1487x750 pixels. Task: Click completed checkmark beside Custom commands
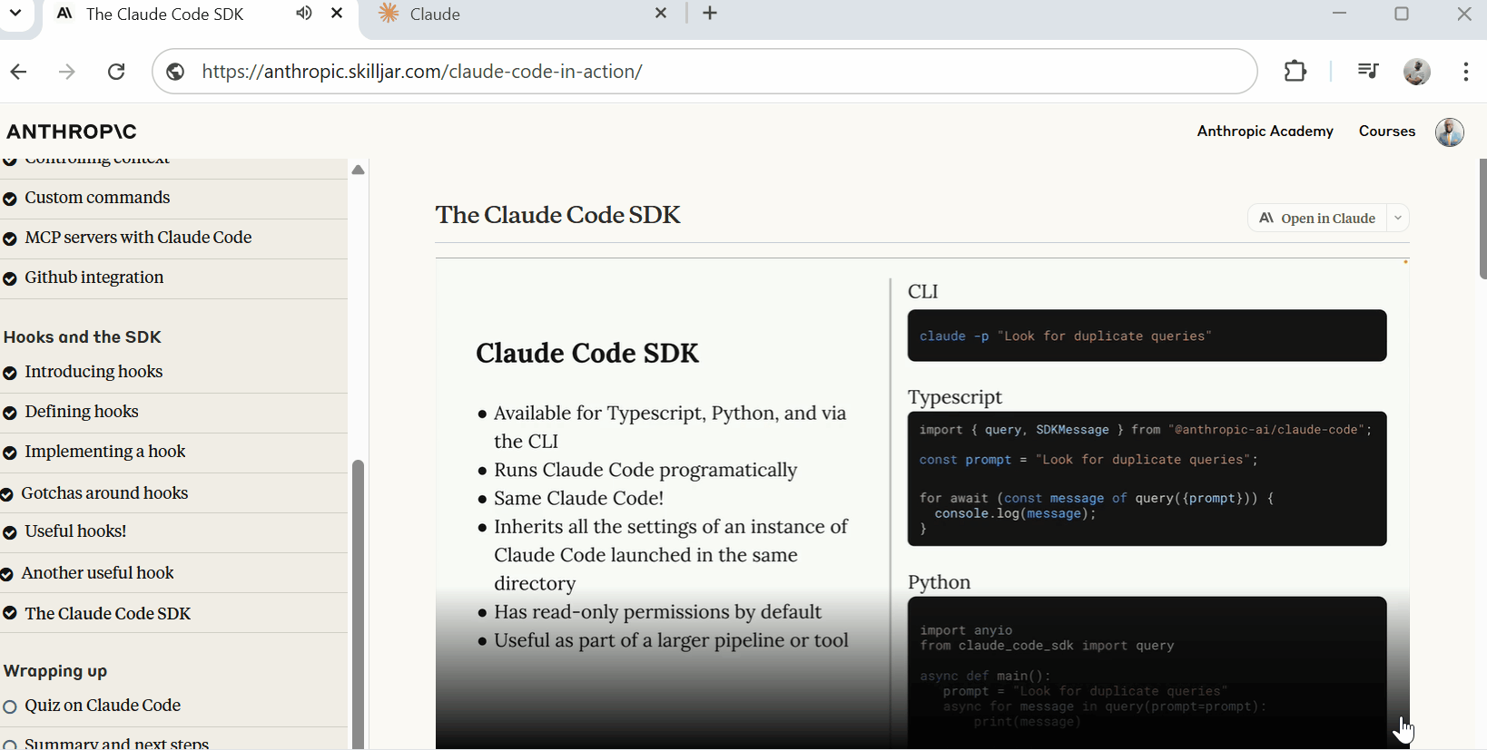10,200
